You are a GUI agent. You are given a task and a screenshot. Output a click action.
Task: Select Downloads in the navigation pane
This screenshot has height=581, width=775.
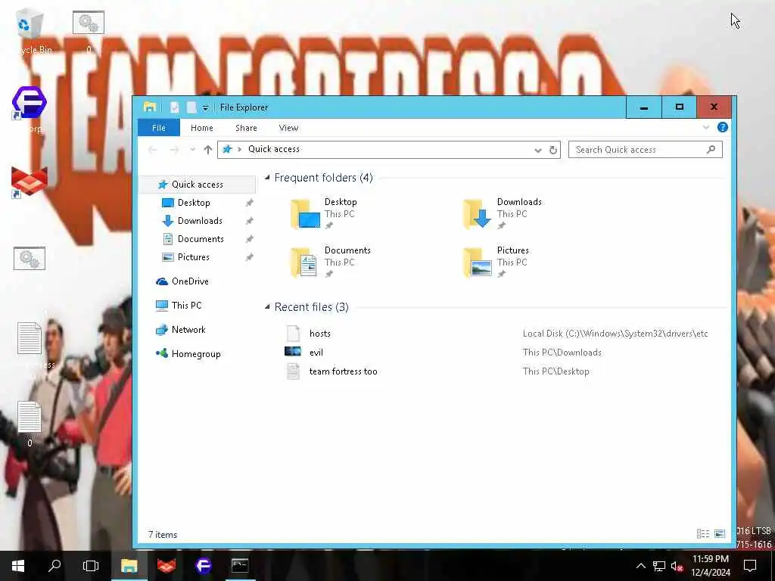(x=200, y=221)
